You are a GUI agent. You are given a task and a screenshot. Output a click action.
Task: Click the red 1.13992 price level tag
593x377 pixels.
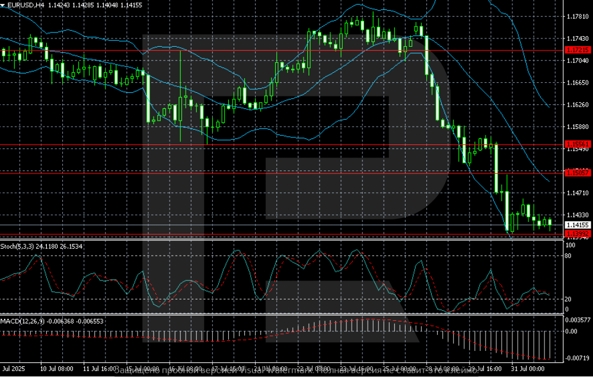coord(577,234)
